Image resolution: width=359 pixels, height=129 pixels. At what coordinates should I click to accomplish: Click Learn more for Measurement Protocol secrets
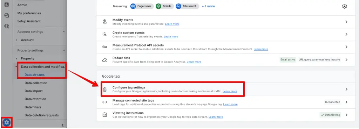[x=261, y=49]
